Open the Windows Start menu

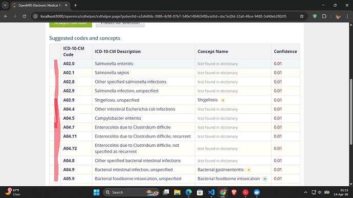pyautogui.click(x=96, y=192)
